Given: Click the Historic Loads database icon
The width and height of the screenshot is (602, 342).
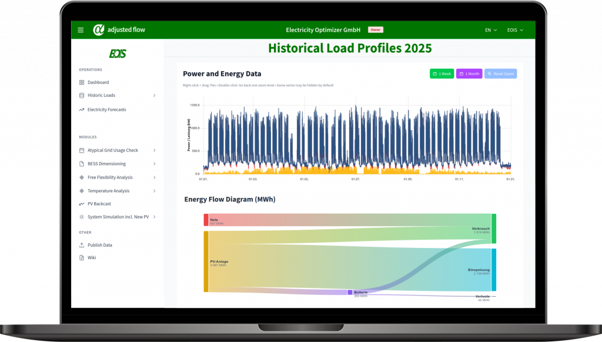Looking at the screenshot, I should pyautogui.click(x=81, y=96).
